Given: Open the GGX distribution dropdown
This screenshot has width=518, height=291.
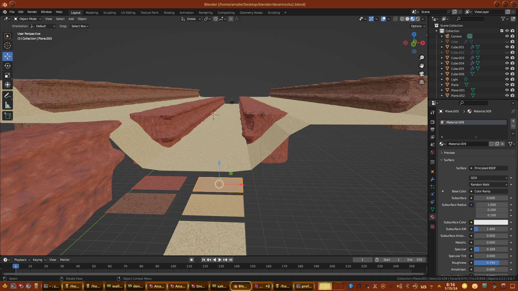Looking at the screenshot, I should click(x=488, y=178).
